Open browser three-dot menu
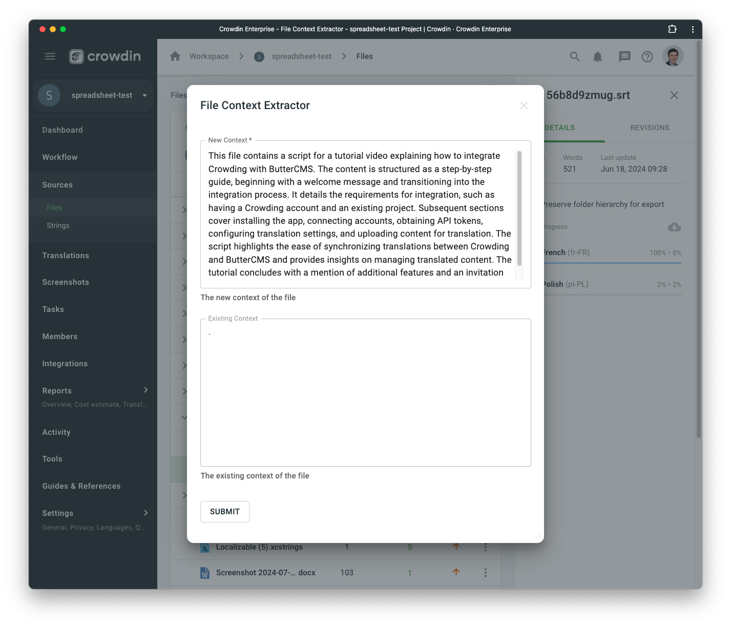The height and width of the screenshot is (627, 731). (x=693, y=29)
